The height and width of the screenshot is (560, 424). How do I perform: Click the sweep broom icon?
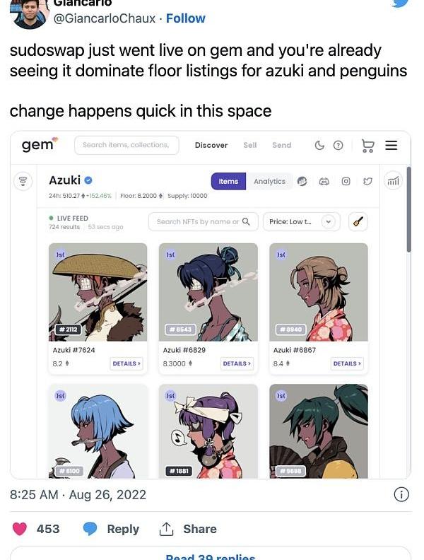coord(358,222)
